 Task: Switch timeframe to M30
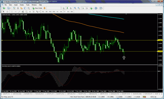coord(54,12)
